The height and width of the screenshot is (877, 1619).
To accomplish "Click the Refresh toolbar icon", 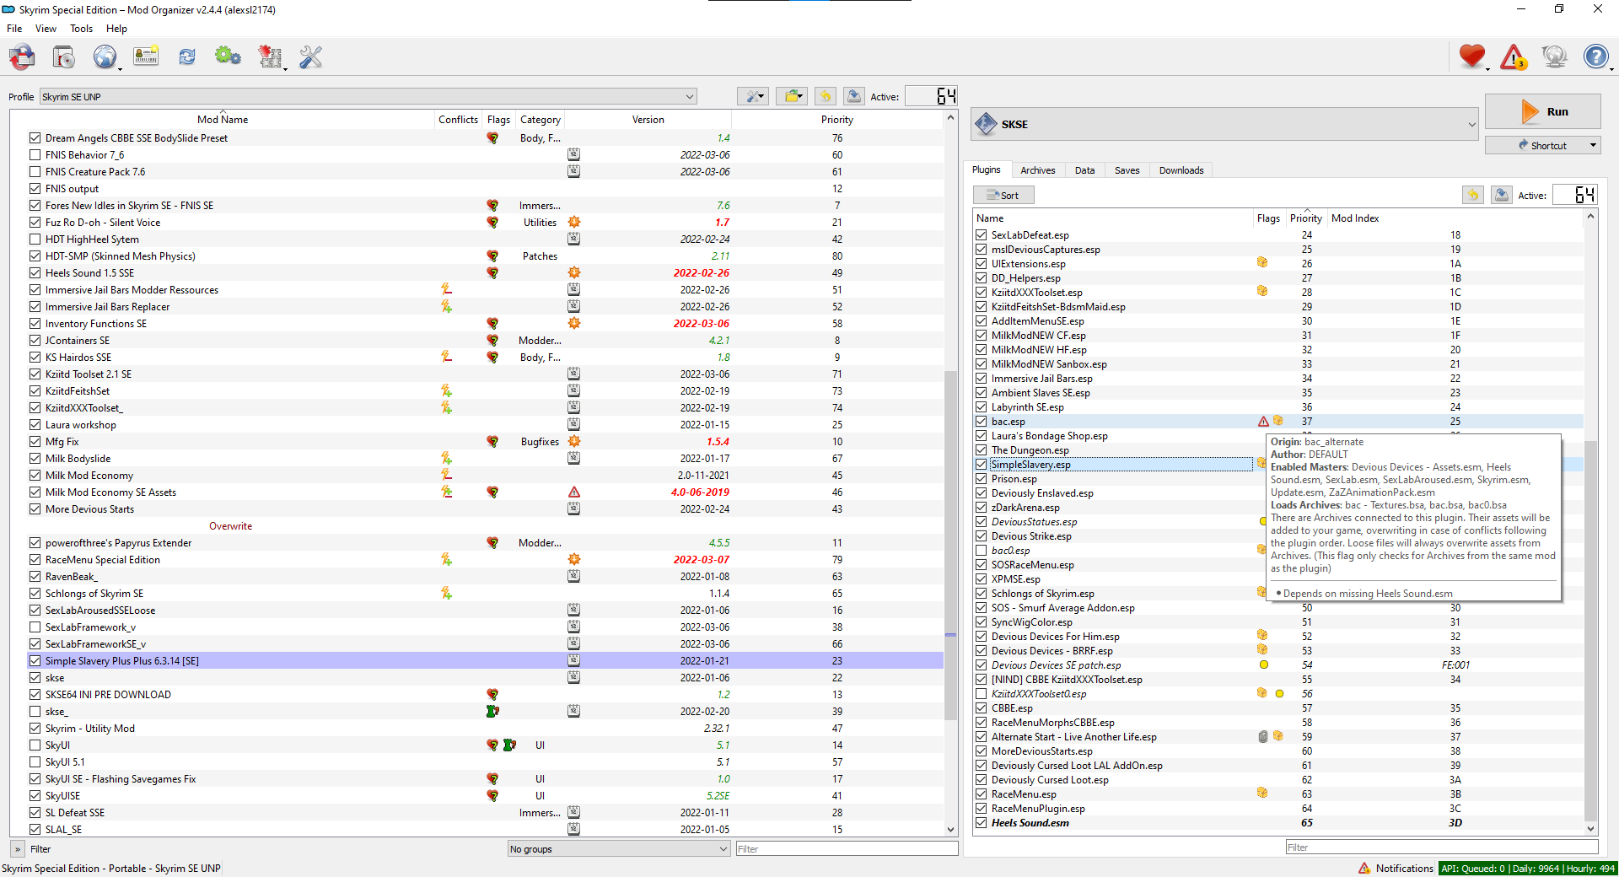I will [x=186, y=57].
